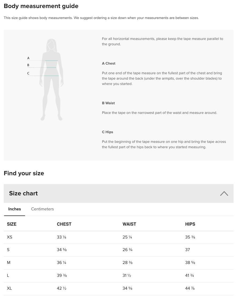Click the body measurement diagram
The width and height of the screenshot is (237, 298).
(51, 80)
